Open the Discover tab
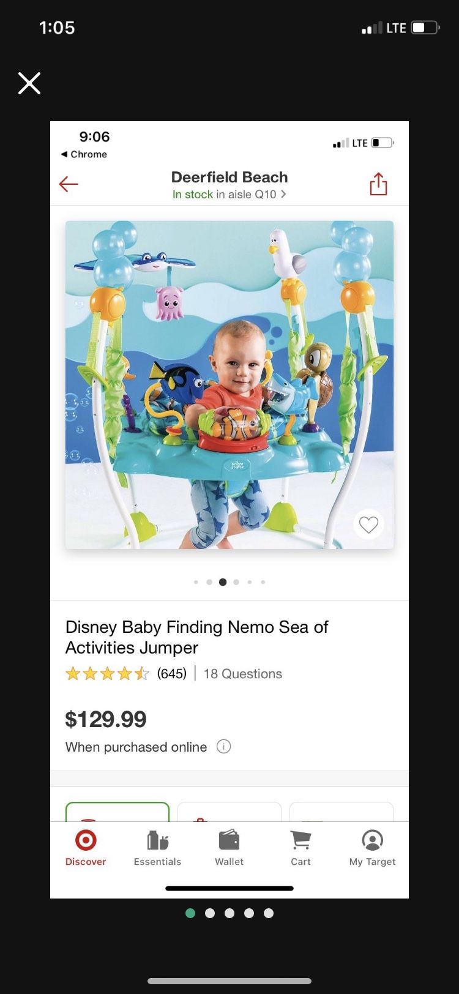The height and width of the screenshot is (994, 459). [86, 848]
